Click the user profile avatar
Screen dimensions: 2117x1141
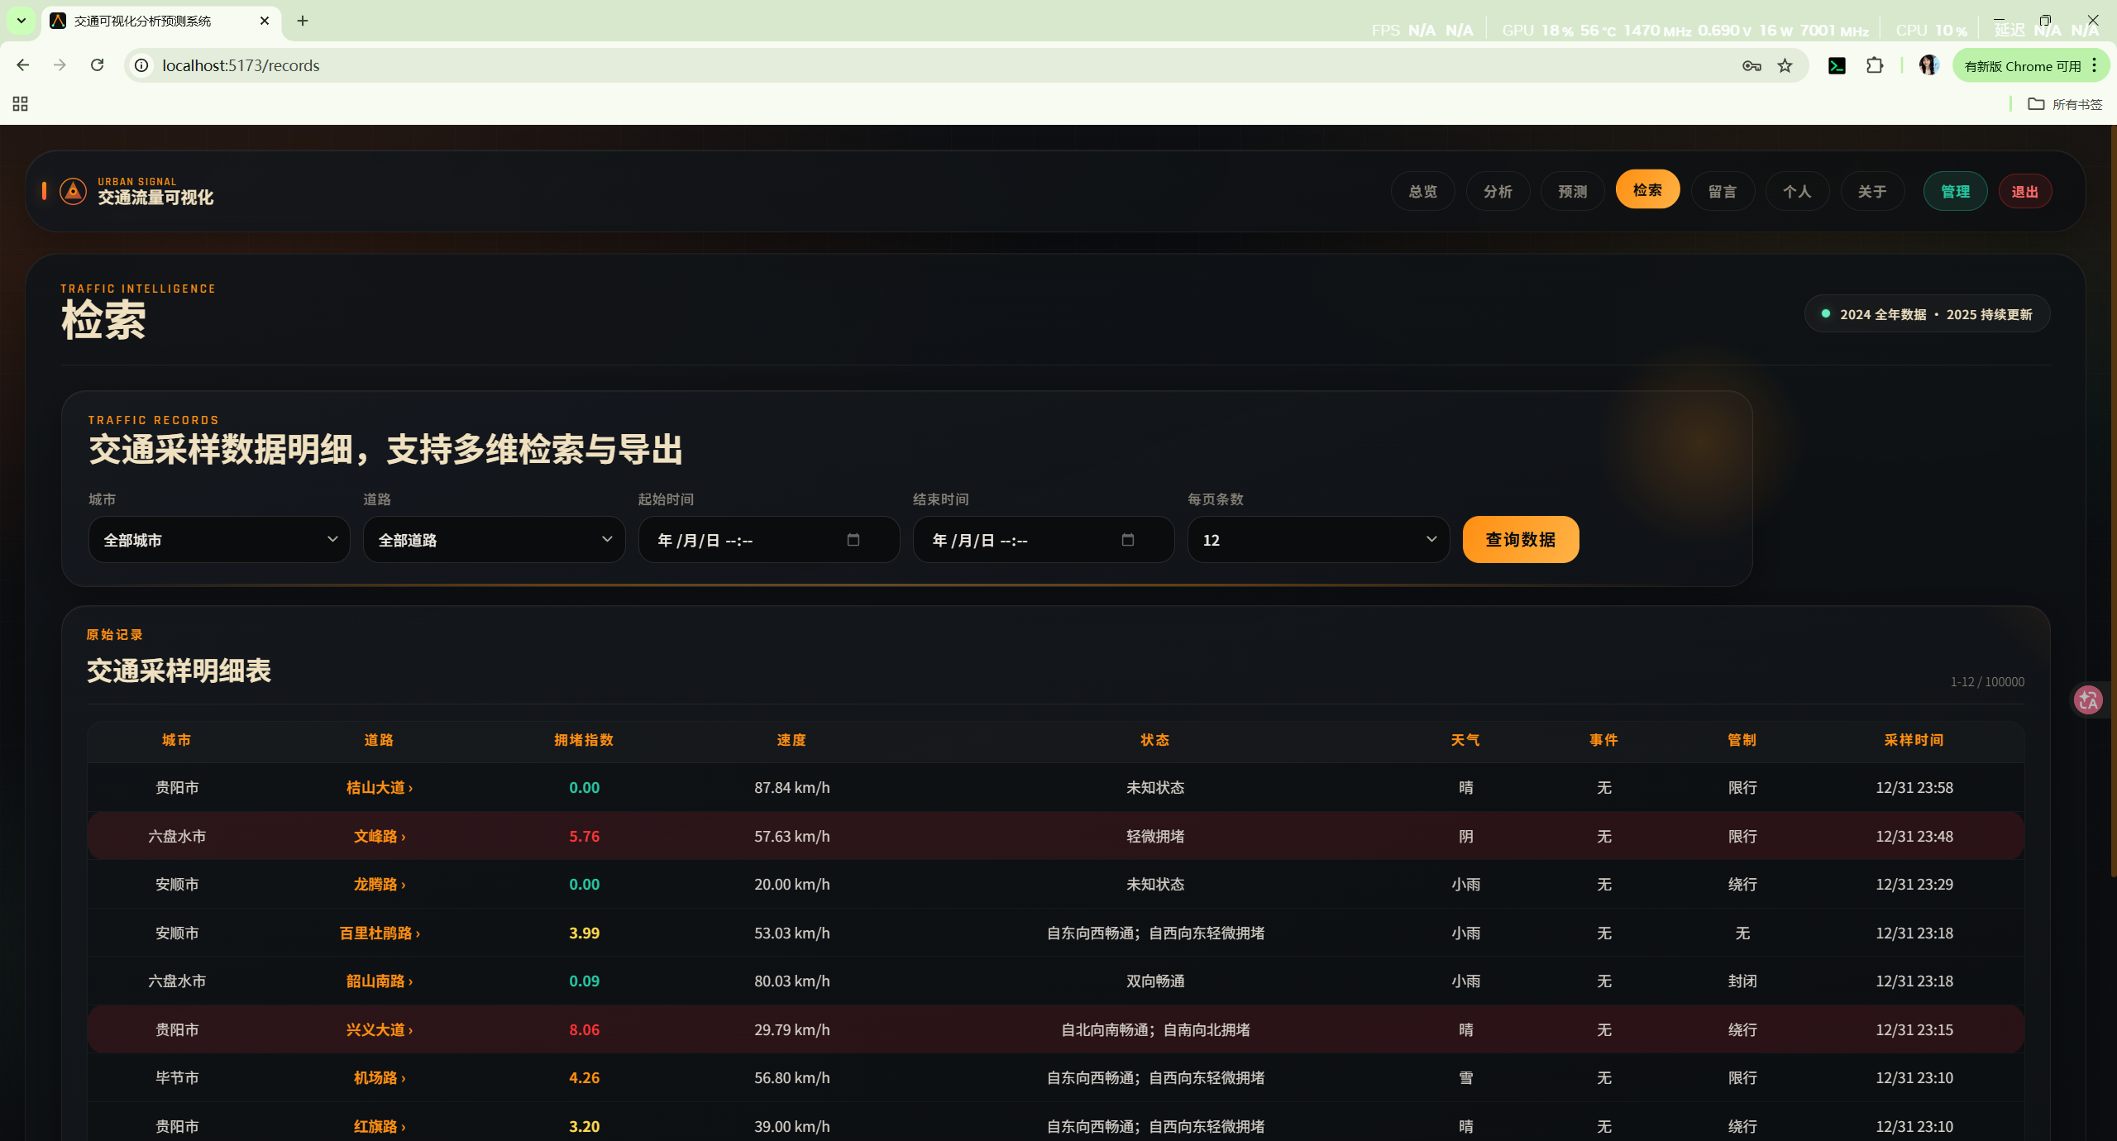pos(1928,65)
